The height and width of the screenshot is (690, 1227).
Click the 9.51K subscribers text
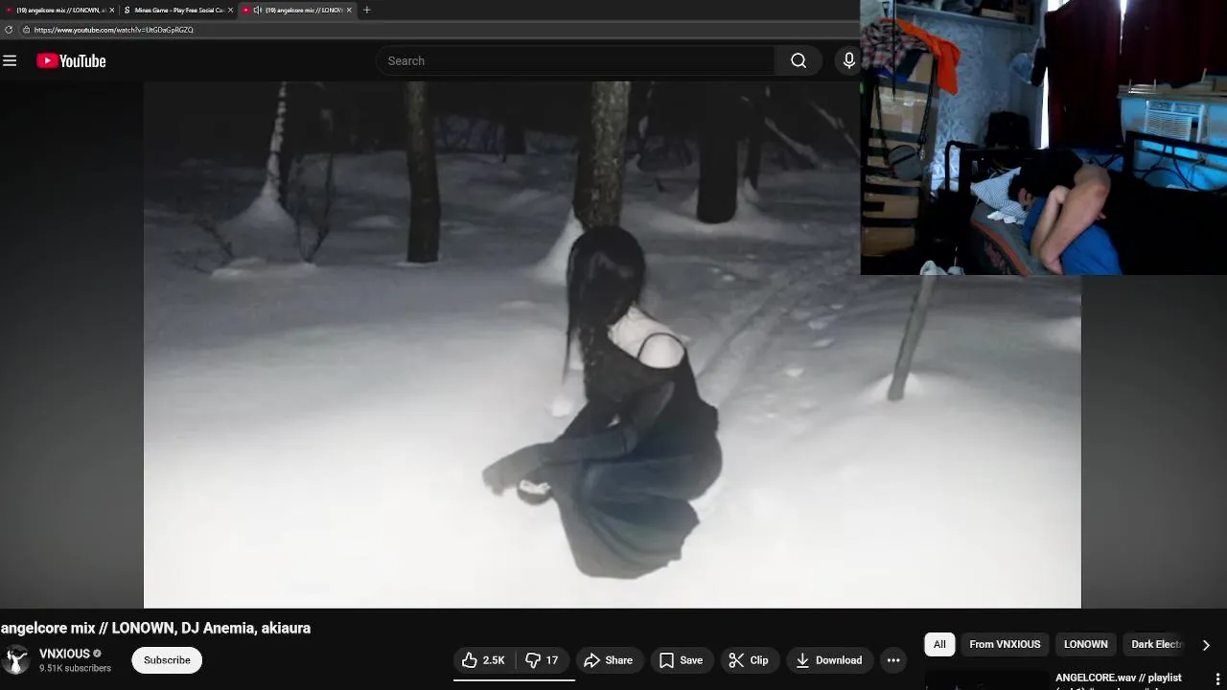(75, 668)
